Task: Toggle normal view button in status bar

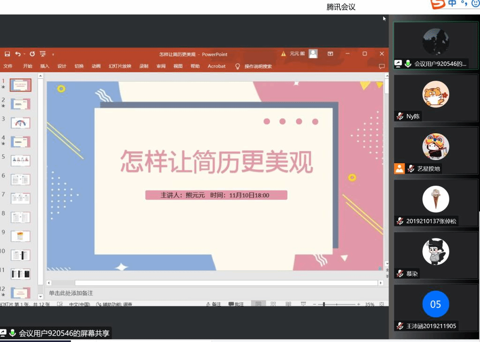Action: pos(258,304)
